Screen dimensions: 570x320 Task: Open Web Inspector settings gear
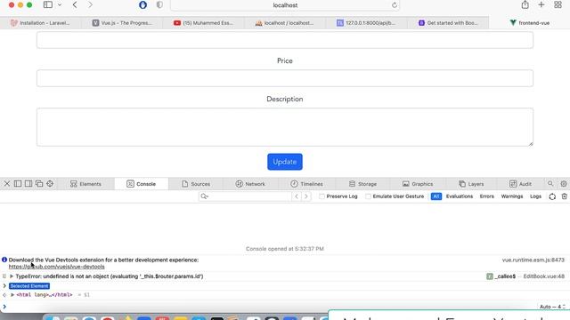coord(564,184)
